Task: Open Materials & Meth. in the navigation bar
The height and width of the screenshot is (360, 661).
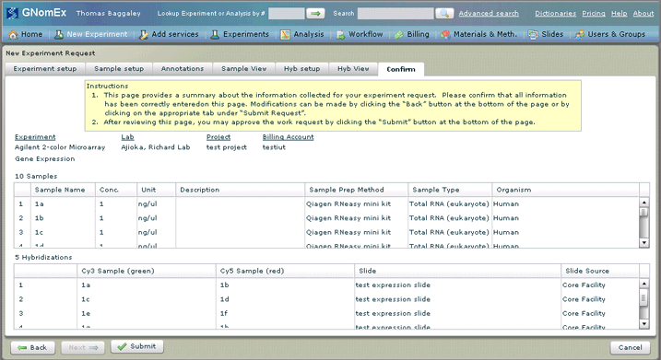Action: pos(478,34)
